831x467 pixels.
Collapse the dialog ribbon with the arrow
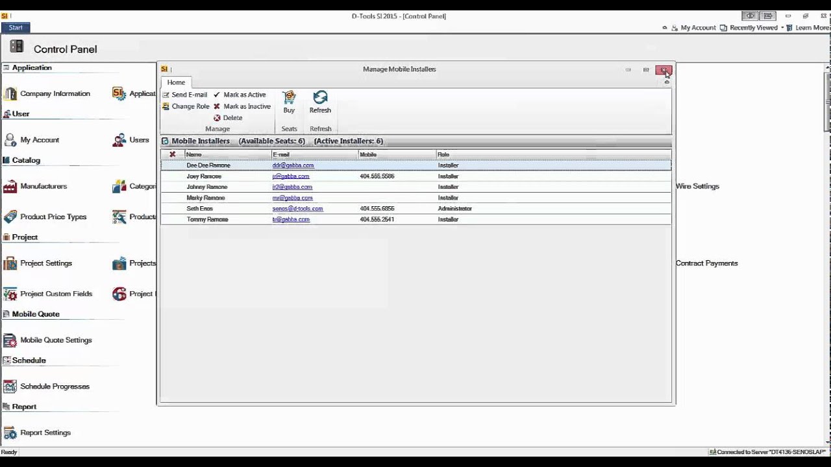coord(667,82)
